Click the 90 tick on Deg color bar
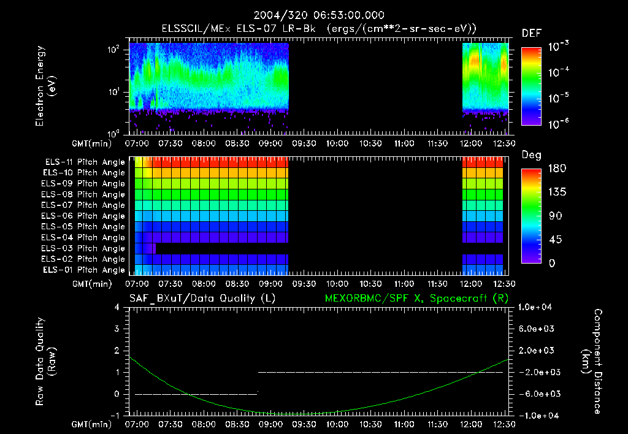Viewport: 628px width, 434px height. tap(556, 216)
